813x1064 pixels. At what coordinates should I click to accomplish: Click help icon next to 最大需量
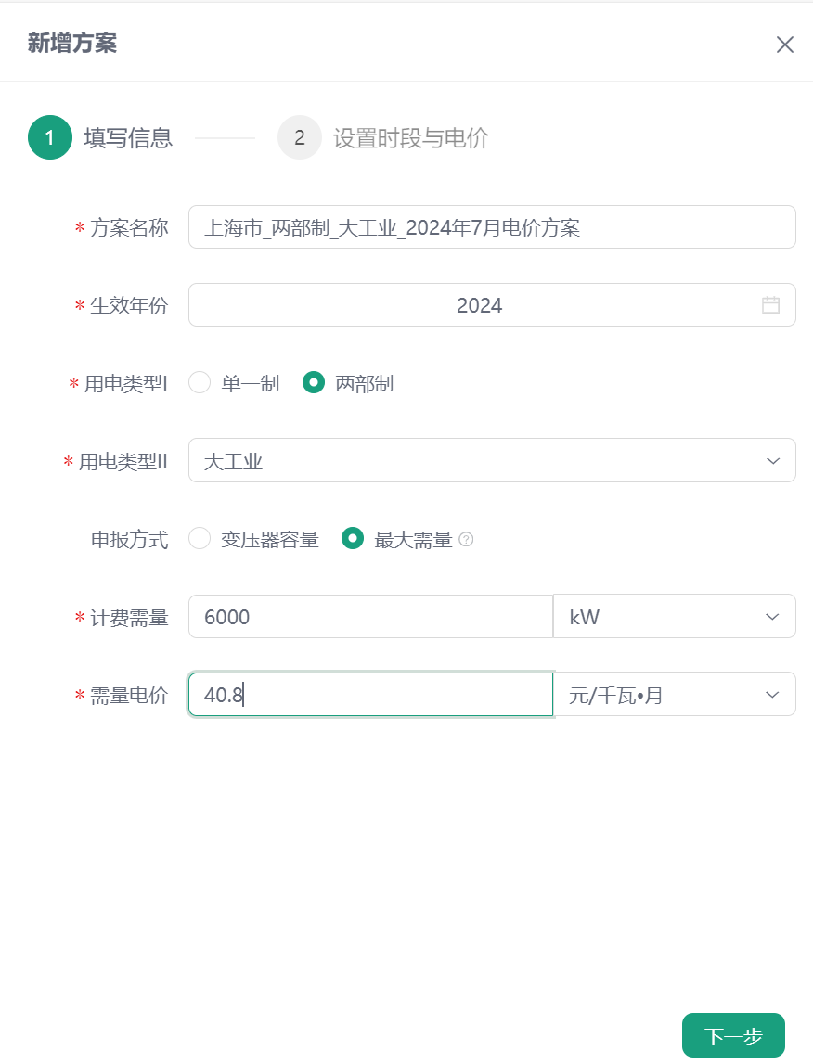pos(467,540)
